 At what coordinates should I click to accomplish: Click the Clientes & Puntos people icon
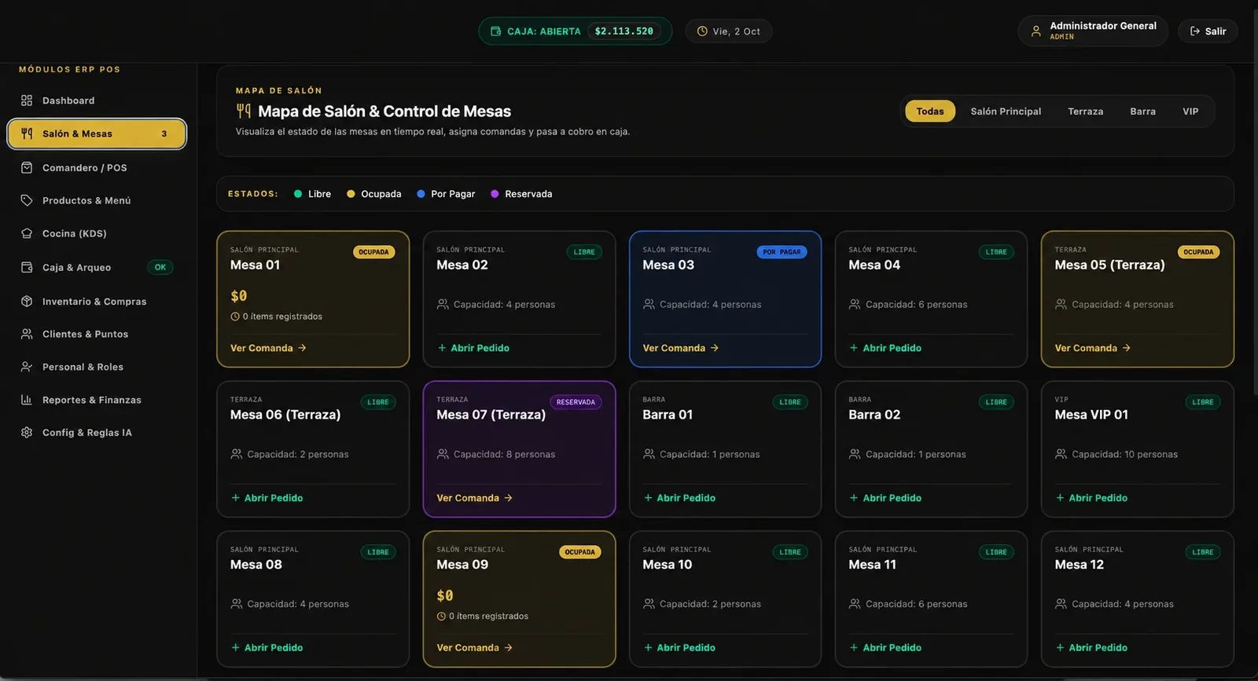(27, 334)
